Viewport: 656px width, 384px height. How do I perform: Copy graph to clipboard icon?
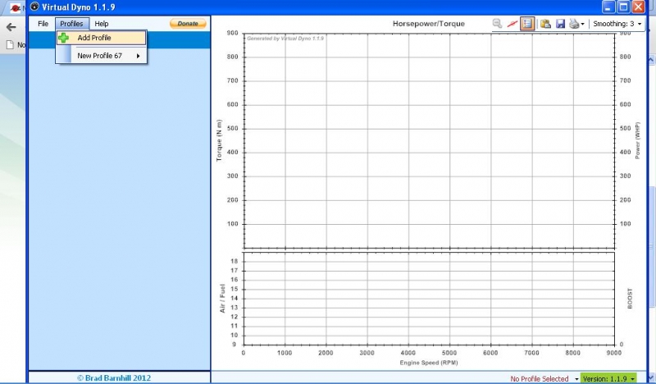tap(545, 24)
